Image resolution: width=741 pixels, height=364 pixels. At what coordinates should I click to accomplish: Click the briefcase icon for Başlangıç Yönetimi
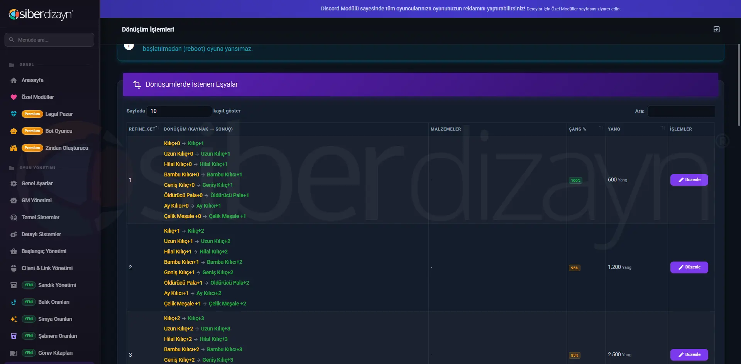pyautogui.click(x=14, y=251)
